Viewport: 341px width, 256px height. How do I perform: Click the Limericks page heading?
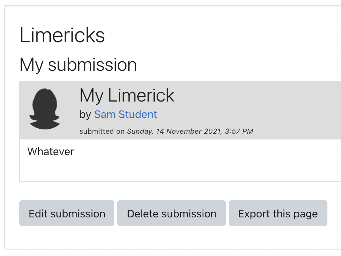click(62, 35)
